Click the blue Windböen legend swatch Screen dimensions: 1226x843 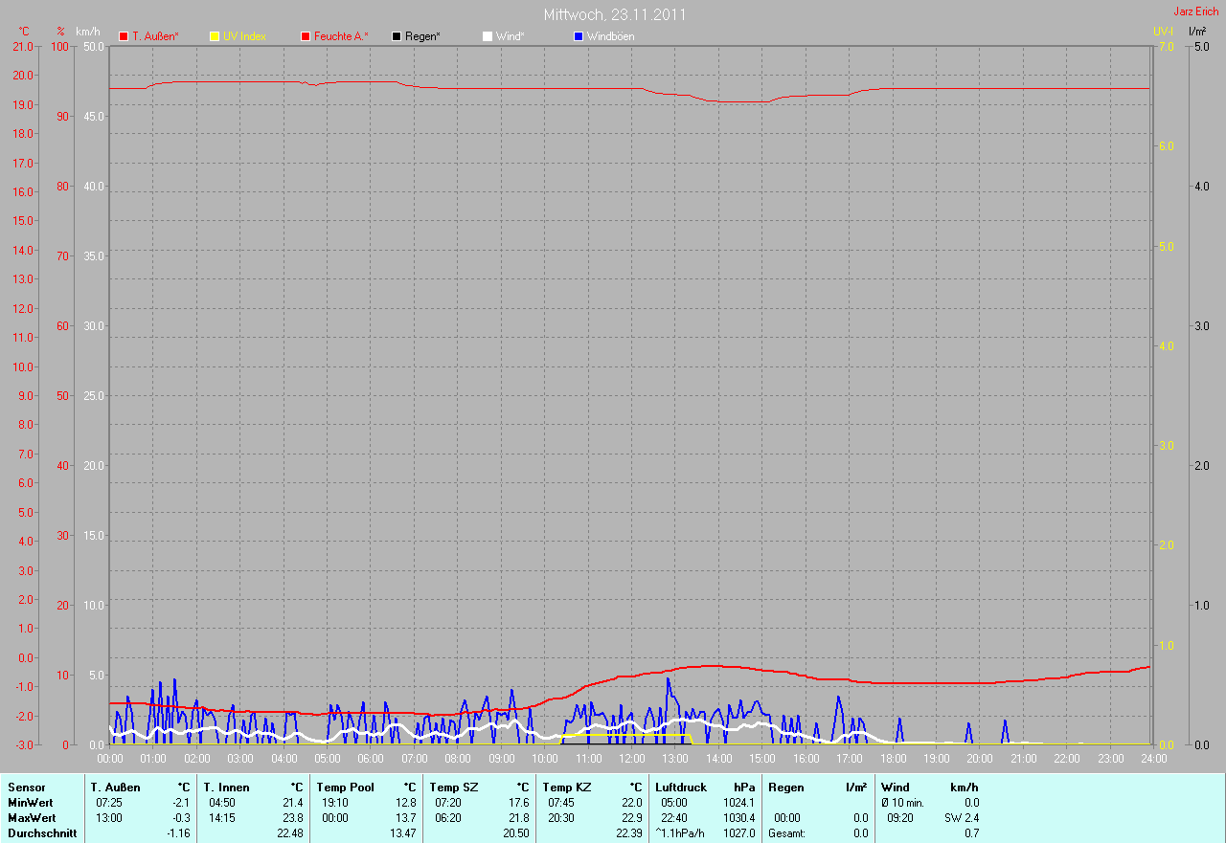[579, 36]
